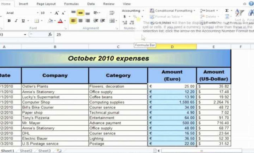Expand the AutoSum dropdown arrow
This screenshot has height=153, width=254.
[x=231, y=10]
